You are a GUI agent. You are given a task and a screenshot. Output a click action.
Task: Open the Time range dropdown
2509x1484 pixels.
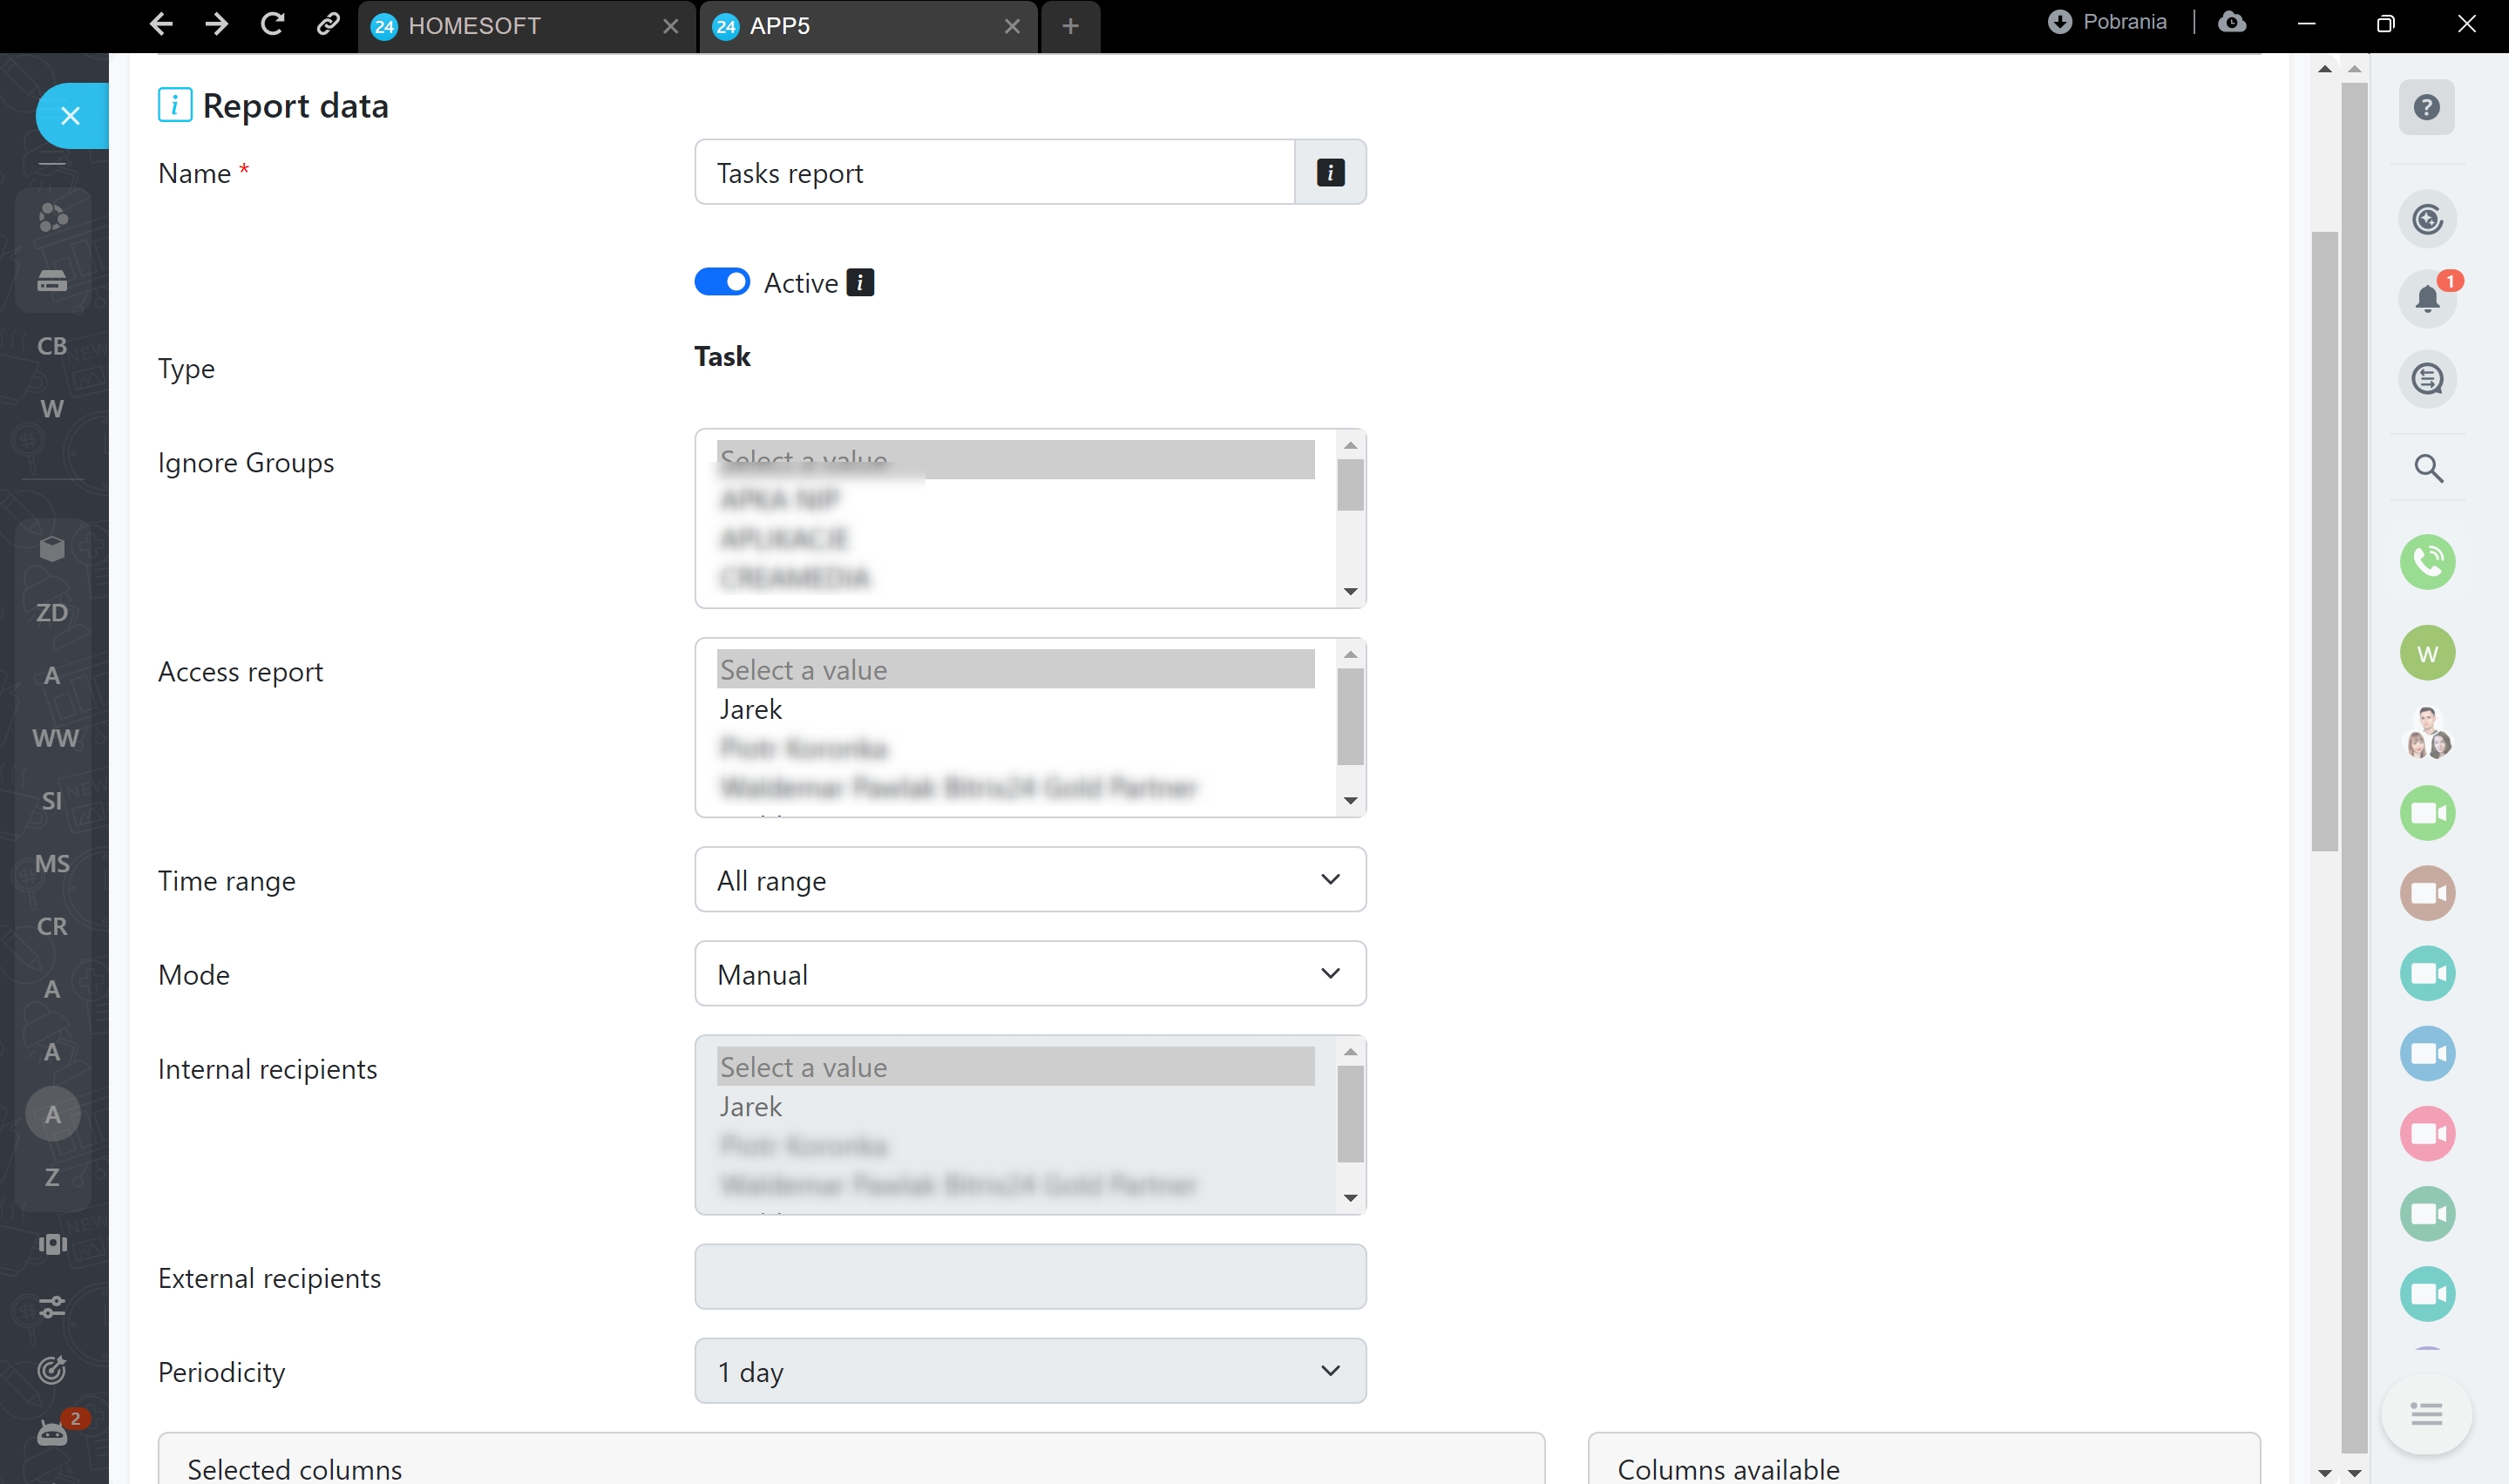click(x=1029, y=880)
